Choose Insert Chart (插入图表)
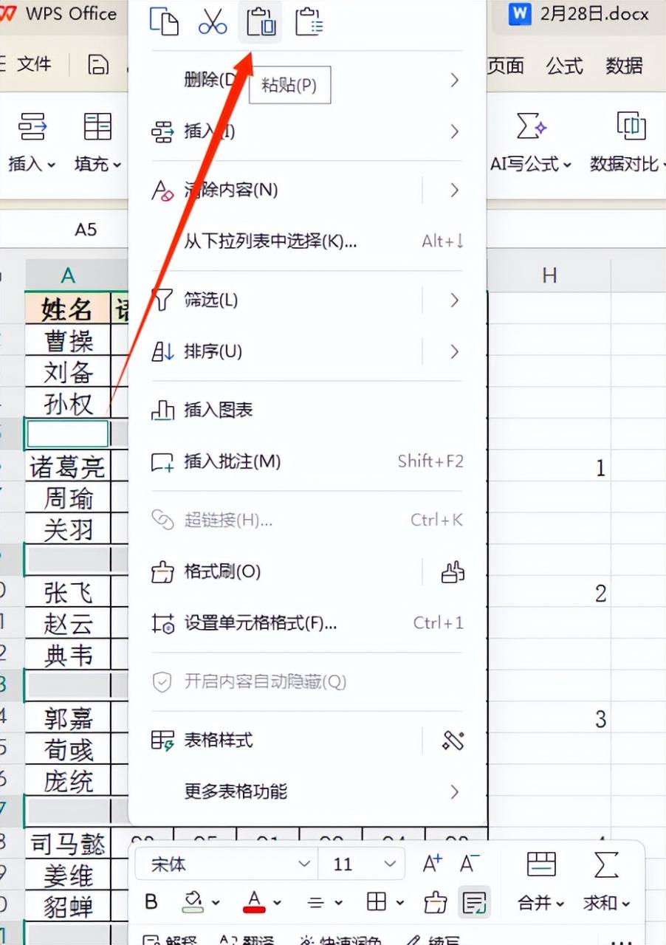Screen dimensions: 666x945 tap(306, 410)
